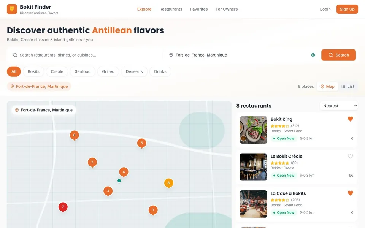The image size is (365, 228).
Task: Open the For Owners nav item
Action: [227, 9]
